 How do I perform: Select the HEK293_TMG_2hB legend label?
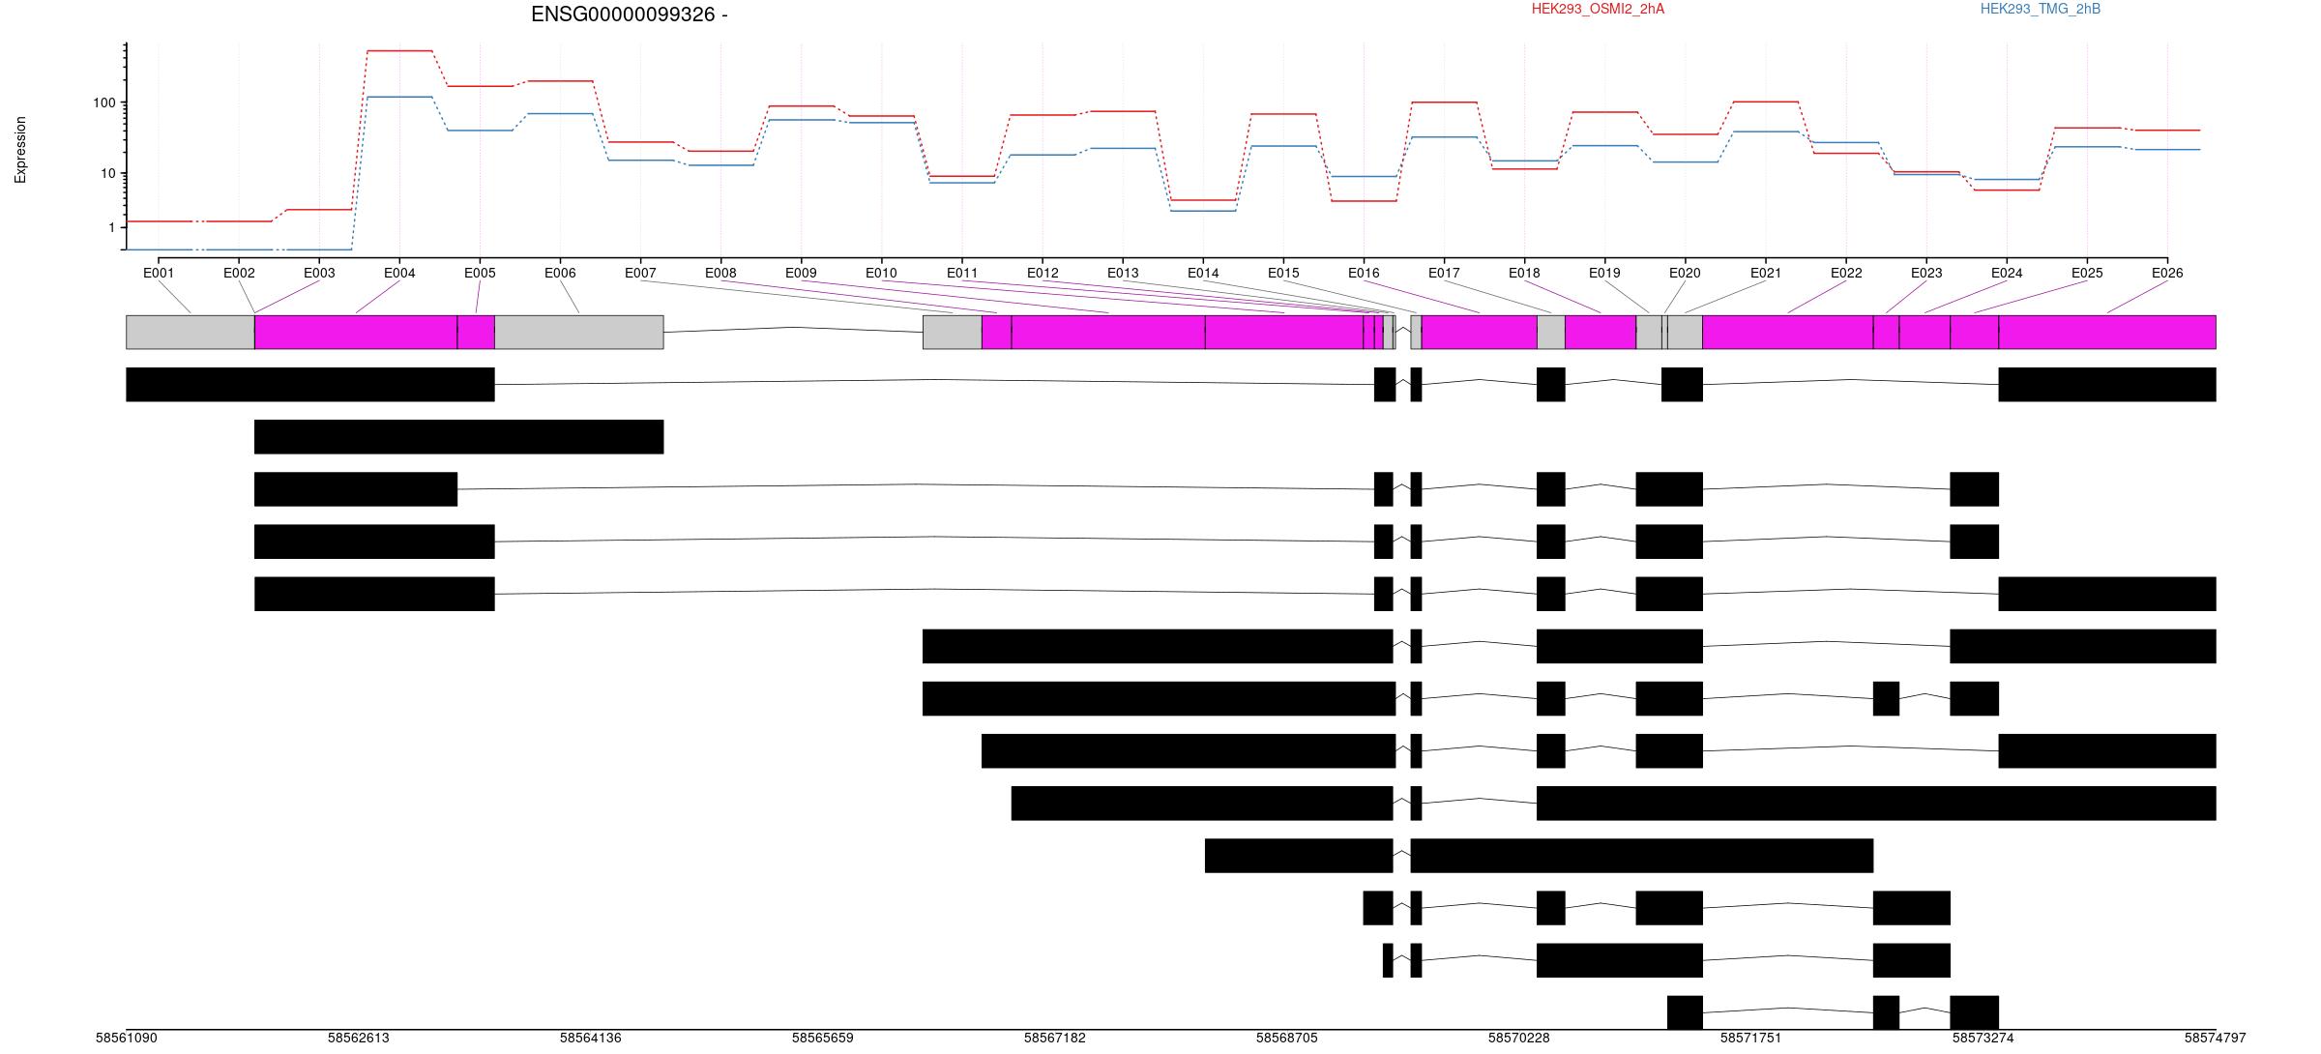(x=2041, y=9)
